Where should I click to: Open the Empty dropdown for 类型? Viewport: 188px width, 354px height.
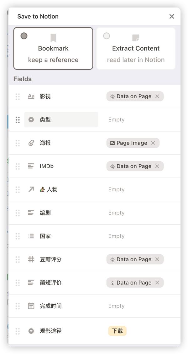pos(116,119)
